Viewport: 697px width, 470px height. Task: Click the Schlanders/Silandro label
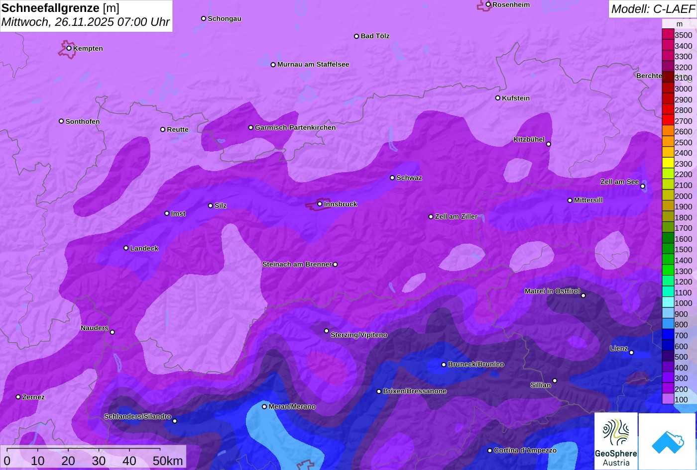137,417
